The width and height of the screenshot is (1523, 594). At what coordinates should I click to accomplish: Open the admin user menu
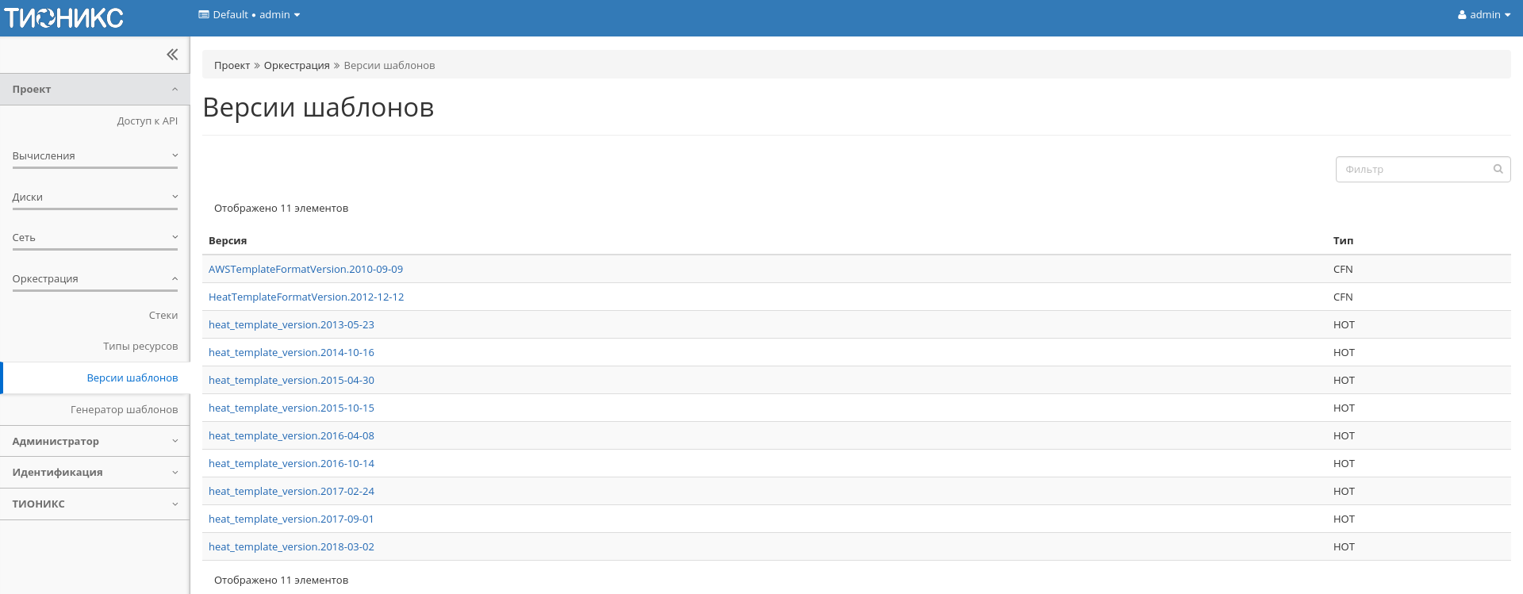[x=1483, y=15]
